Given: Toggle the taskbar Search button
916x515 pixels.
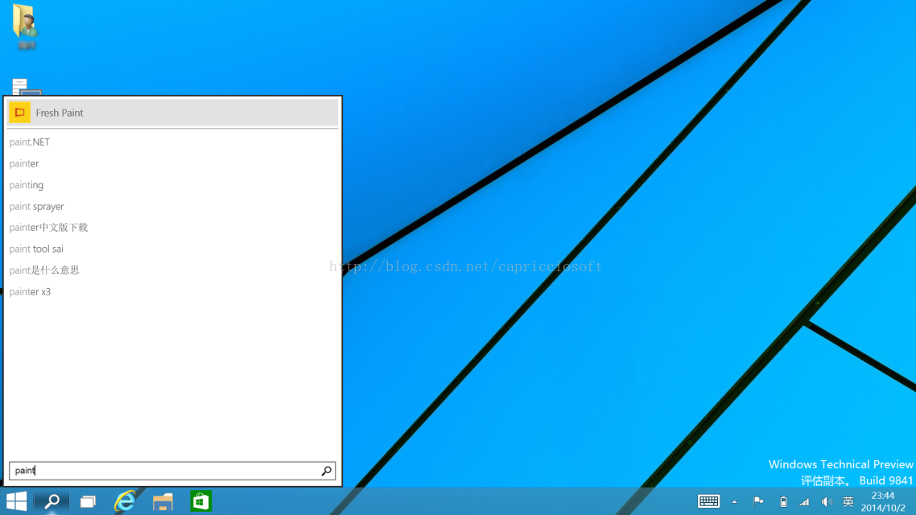Looking at the screenshot, I should (52, 501).
